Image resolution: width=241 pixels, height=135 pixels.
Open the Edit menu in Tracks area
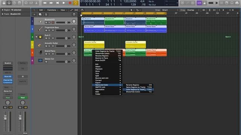tap(42, 10)
